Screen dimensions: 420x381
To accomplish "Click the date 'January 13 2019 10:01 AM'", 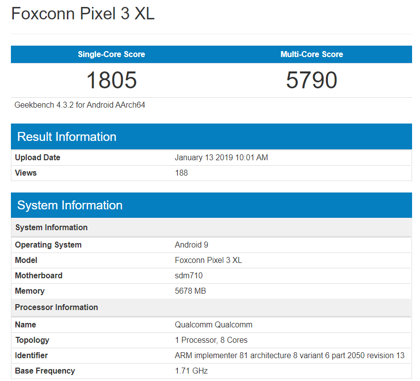I will (221, 157).
